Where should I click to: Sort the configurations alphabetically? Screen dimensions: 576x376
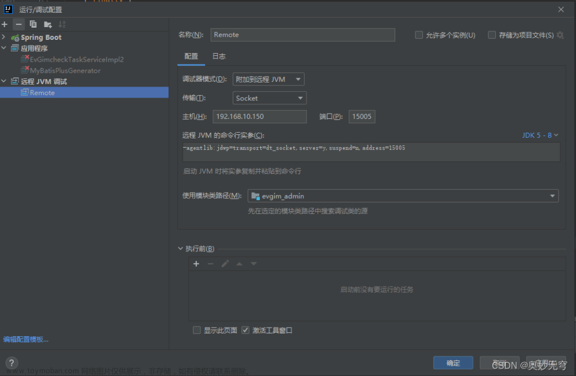pos(62,24)
